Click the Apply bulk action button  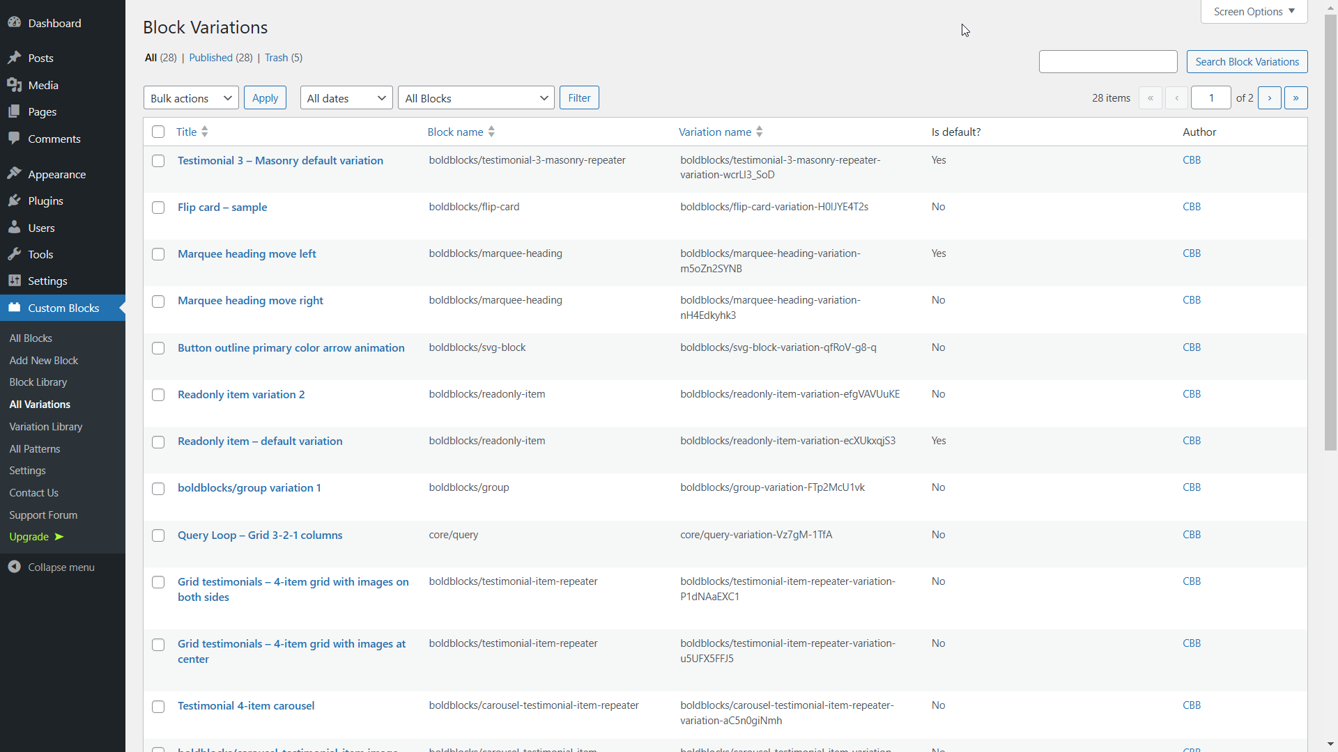[x=265, y=98]
